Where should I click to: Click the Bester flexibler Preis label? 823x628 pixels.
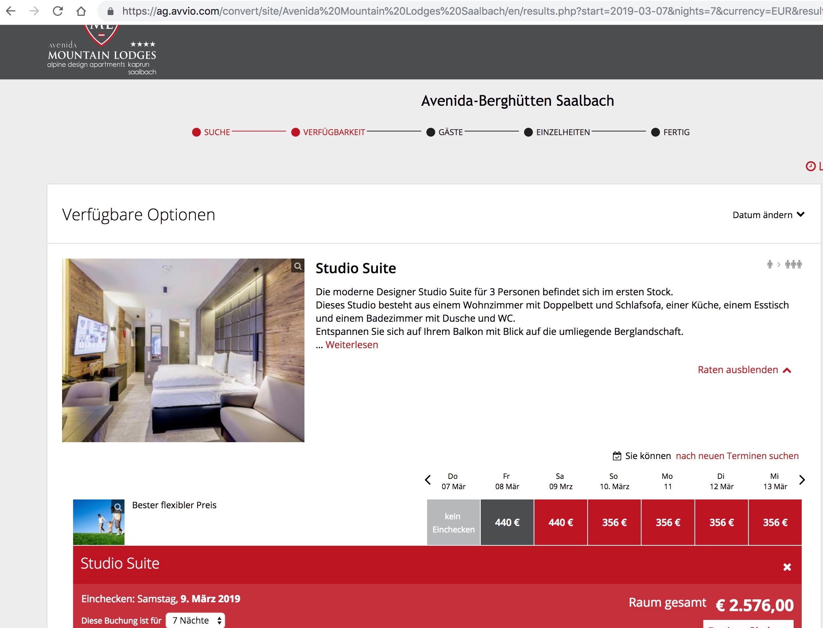(174, 505)
